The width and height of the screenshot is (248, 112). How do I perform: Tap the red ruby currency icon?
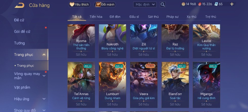coord(200,4)
